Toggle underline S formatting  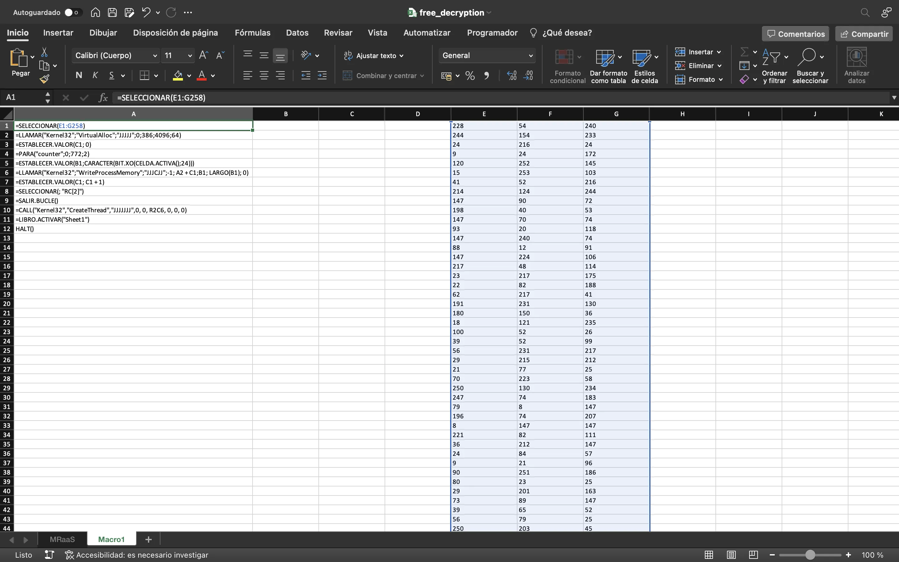coord(111,76)
